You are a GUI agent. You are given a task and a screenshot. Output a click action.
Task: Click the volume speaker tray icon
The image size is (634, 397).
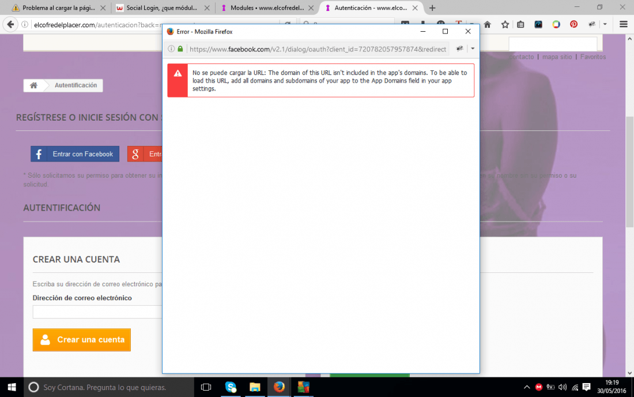point(563,387)
